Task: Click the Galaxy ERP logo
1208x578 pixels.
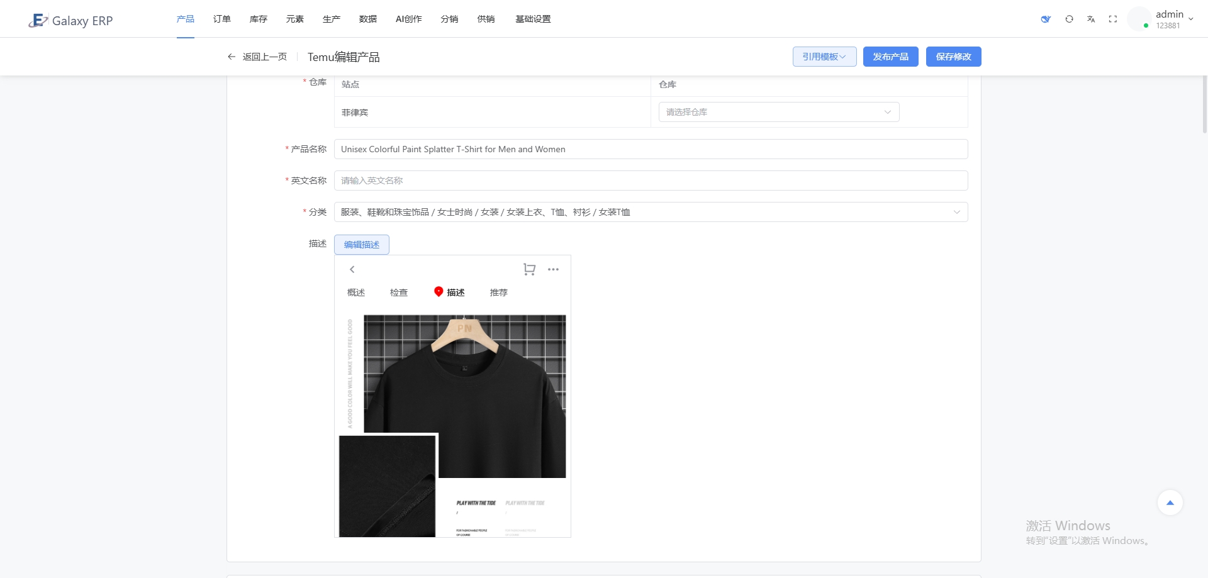Action: pyautogui.click(x=70, y=20)
